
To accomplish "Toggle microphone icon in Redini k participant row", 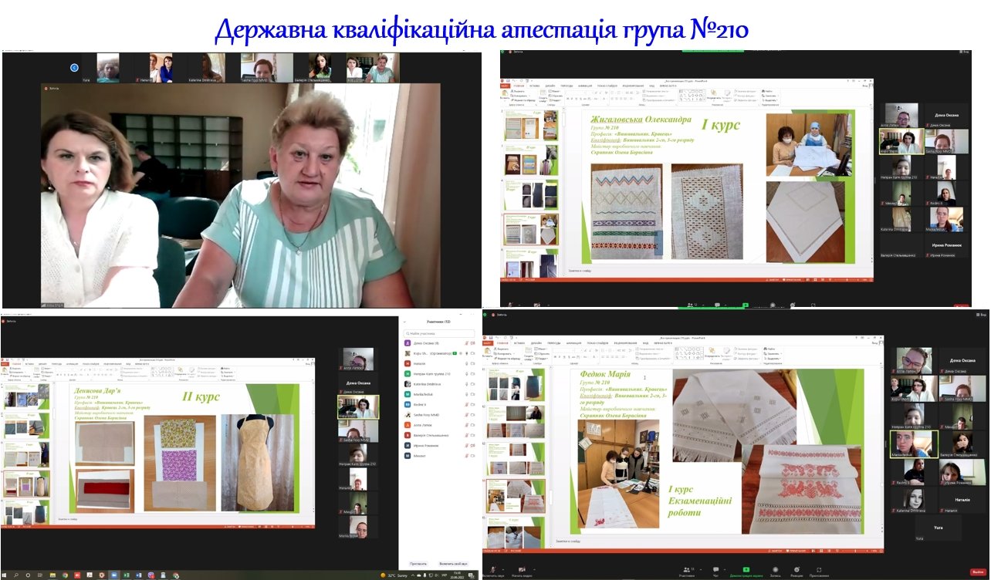I will tap(466, 405).
